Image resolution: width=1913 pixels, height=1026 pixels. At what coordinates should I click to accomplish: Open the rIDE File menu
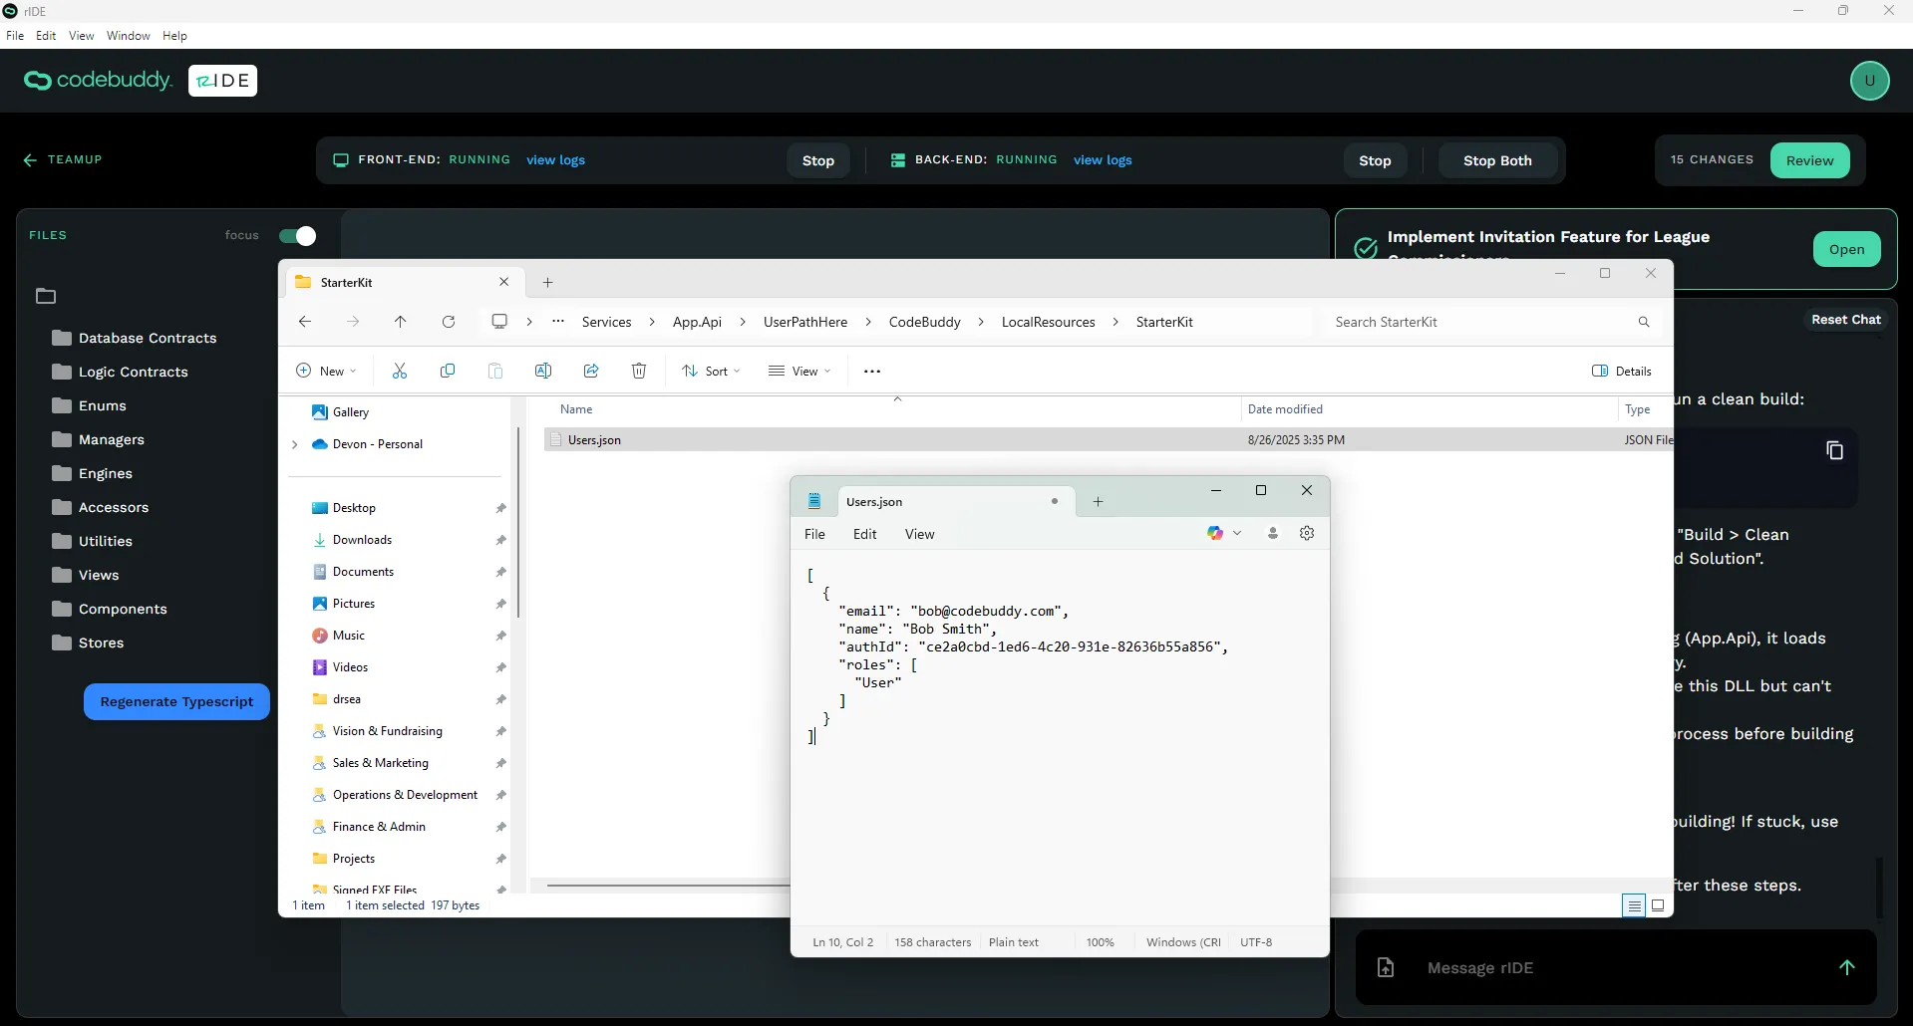click(x=15, y=35)
